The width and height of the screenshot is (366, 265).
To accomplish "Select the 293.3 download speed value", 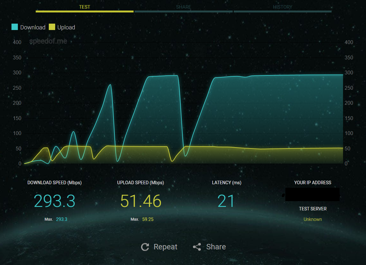I will [x=55, y=201].
